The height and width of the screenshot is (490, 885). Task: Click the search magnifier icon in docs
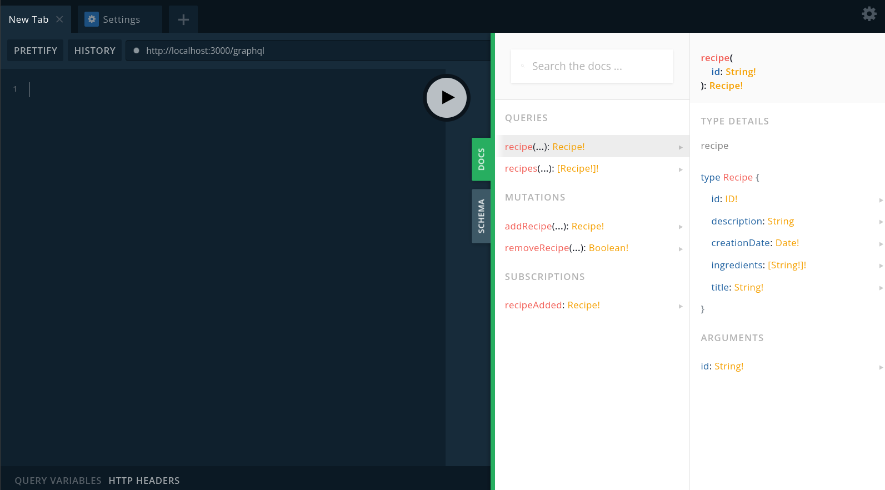pyautogui.click(x=522, y=66)
